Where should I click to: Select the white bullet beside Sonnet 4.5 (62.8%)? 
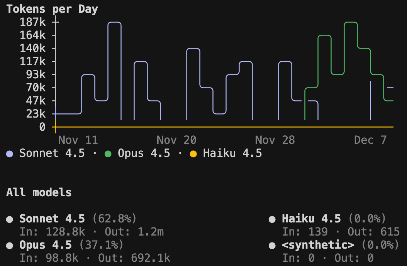click(10, 220)
